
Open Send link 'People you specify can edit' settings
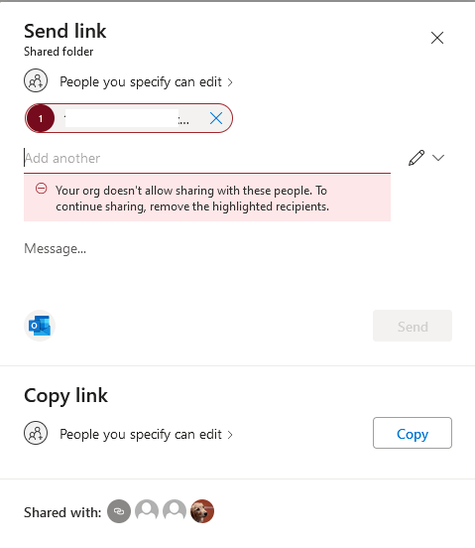tap(146, 82)
